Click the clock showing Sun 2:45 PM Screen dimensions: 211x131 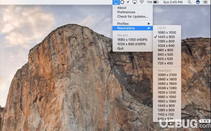point(173,2)
